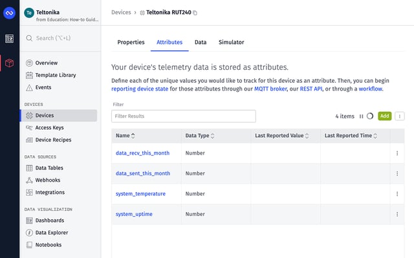Copy device ID icon next to Teltonika RUT240

click(x=195, y=13)
